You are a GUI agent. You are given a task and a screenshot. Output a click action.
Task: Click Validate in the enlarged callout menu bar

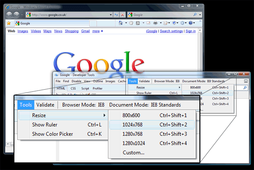point(45,105)
